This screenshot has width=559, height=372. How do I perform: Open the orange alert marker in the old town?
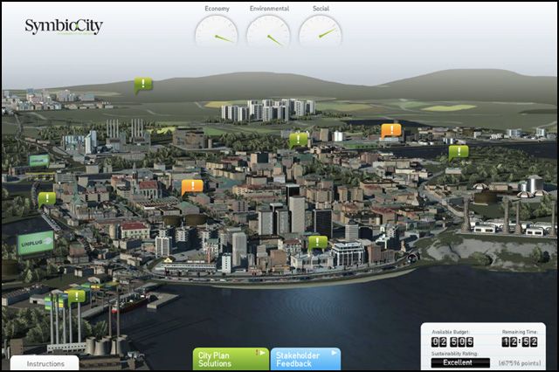(192, 185)
